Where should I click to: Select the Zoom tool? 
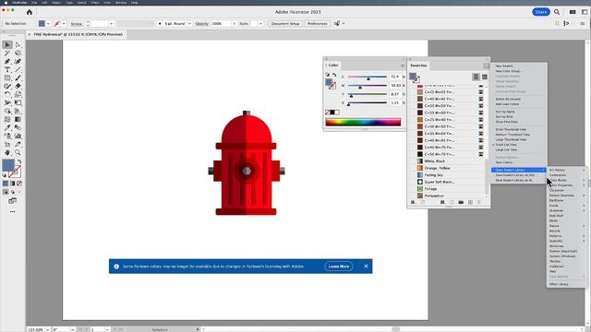18,152
